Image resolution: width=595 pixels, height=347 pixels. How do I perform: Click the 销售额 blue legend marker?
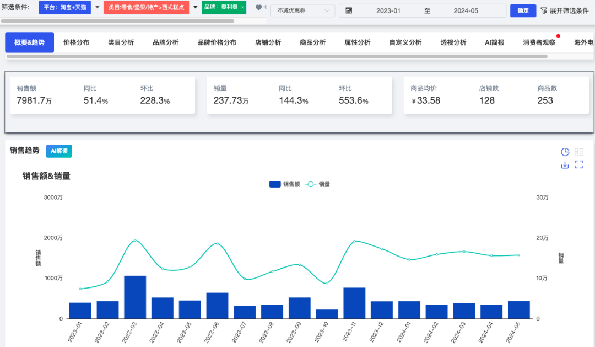pos(274,184)
